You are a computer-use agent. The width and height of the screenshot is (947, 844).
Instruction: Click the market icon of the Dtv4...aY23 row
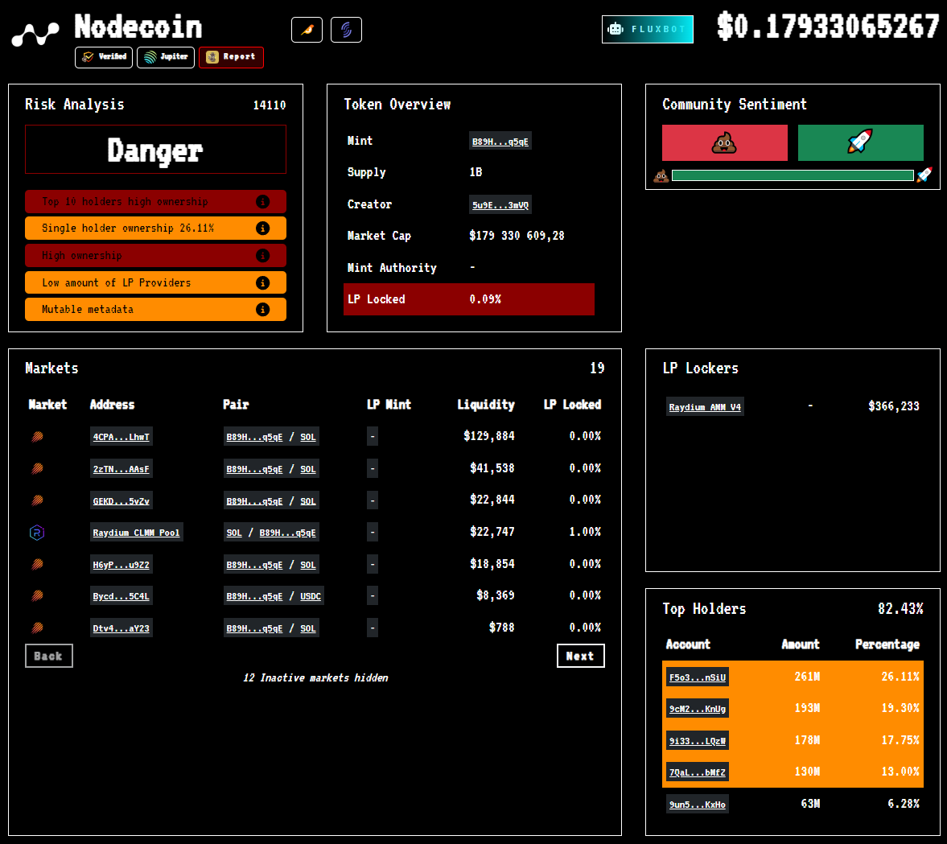pos(38,628)
